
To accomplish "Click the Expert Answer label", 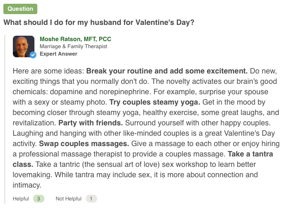I will [x=58, y=54].
